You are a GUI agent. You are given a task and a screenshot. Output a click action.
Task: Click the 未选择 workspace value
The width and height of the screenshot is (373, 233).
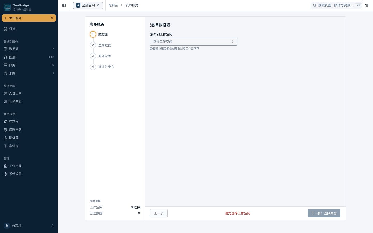[135, 207]
